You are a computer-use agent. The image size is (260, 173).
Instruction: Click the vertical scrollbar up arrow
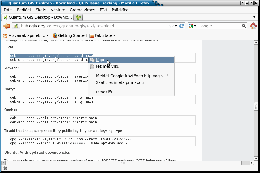[256, 43]
